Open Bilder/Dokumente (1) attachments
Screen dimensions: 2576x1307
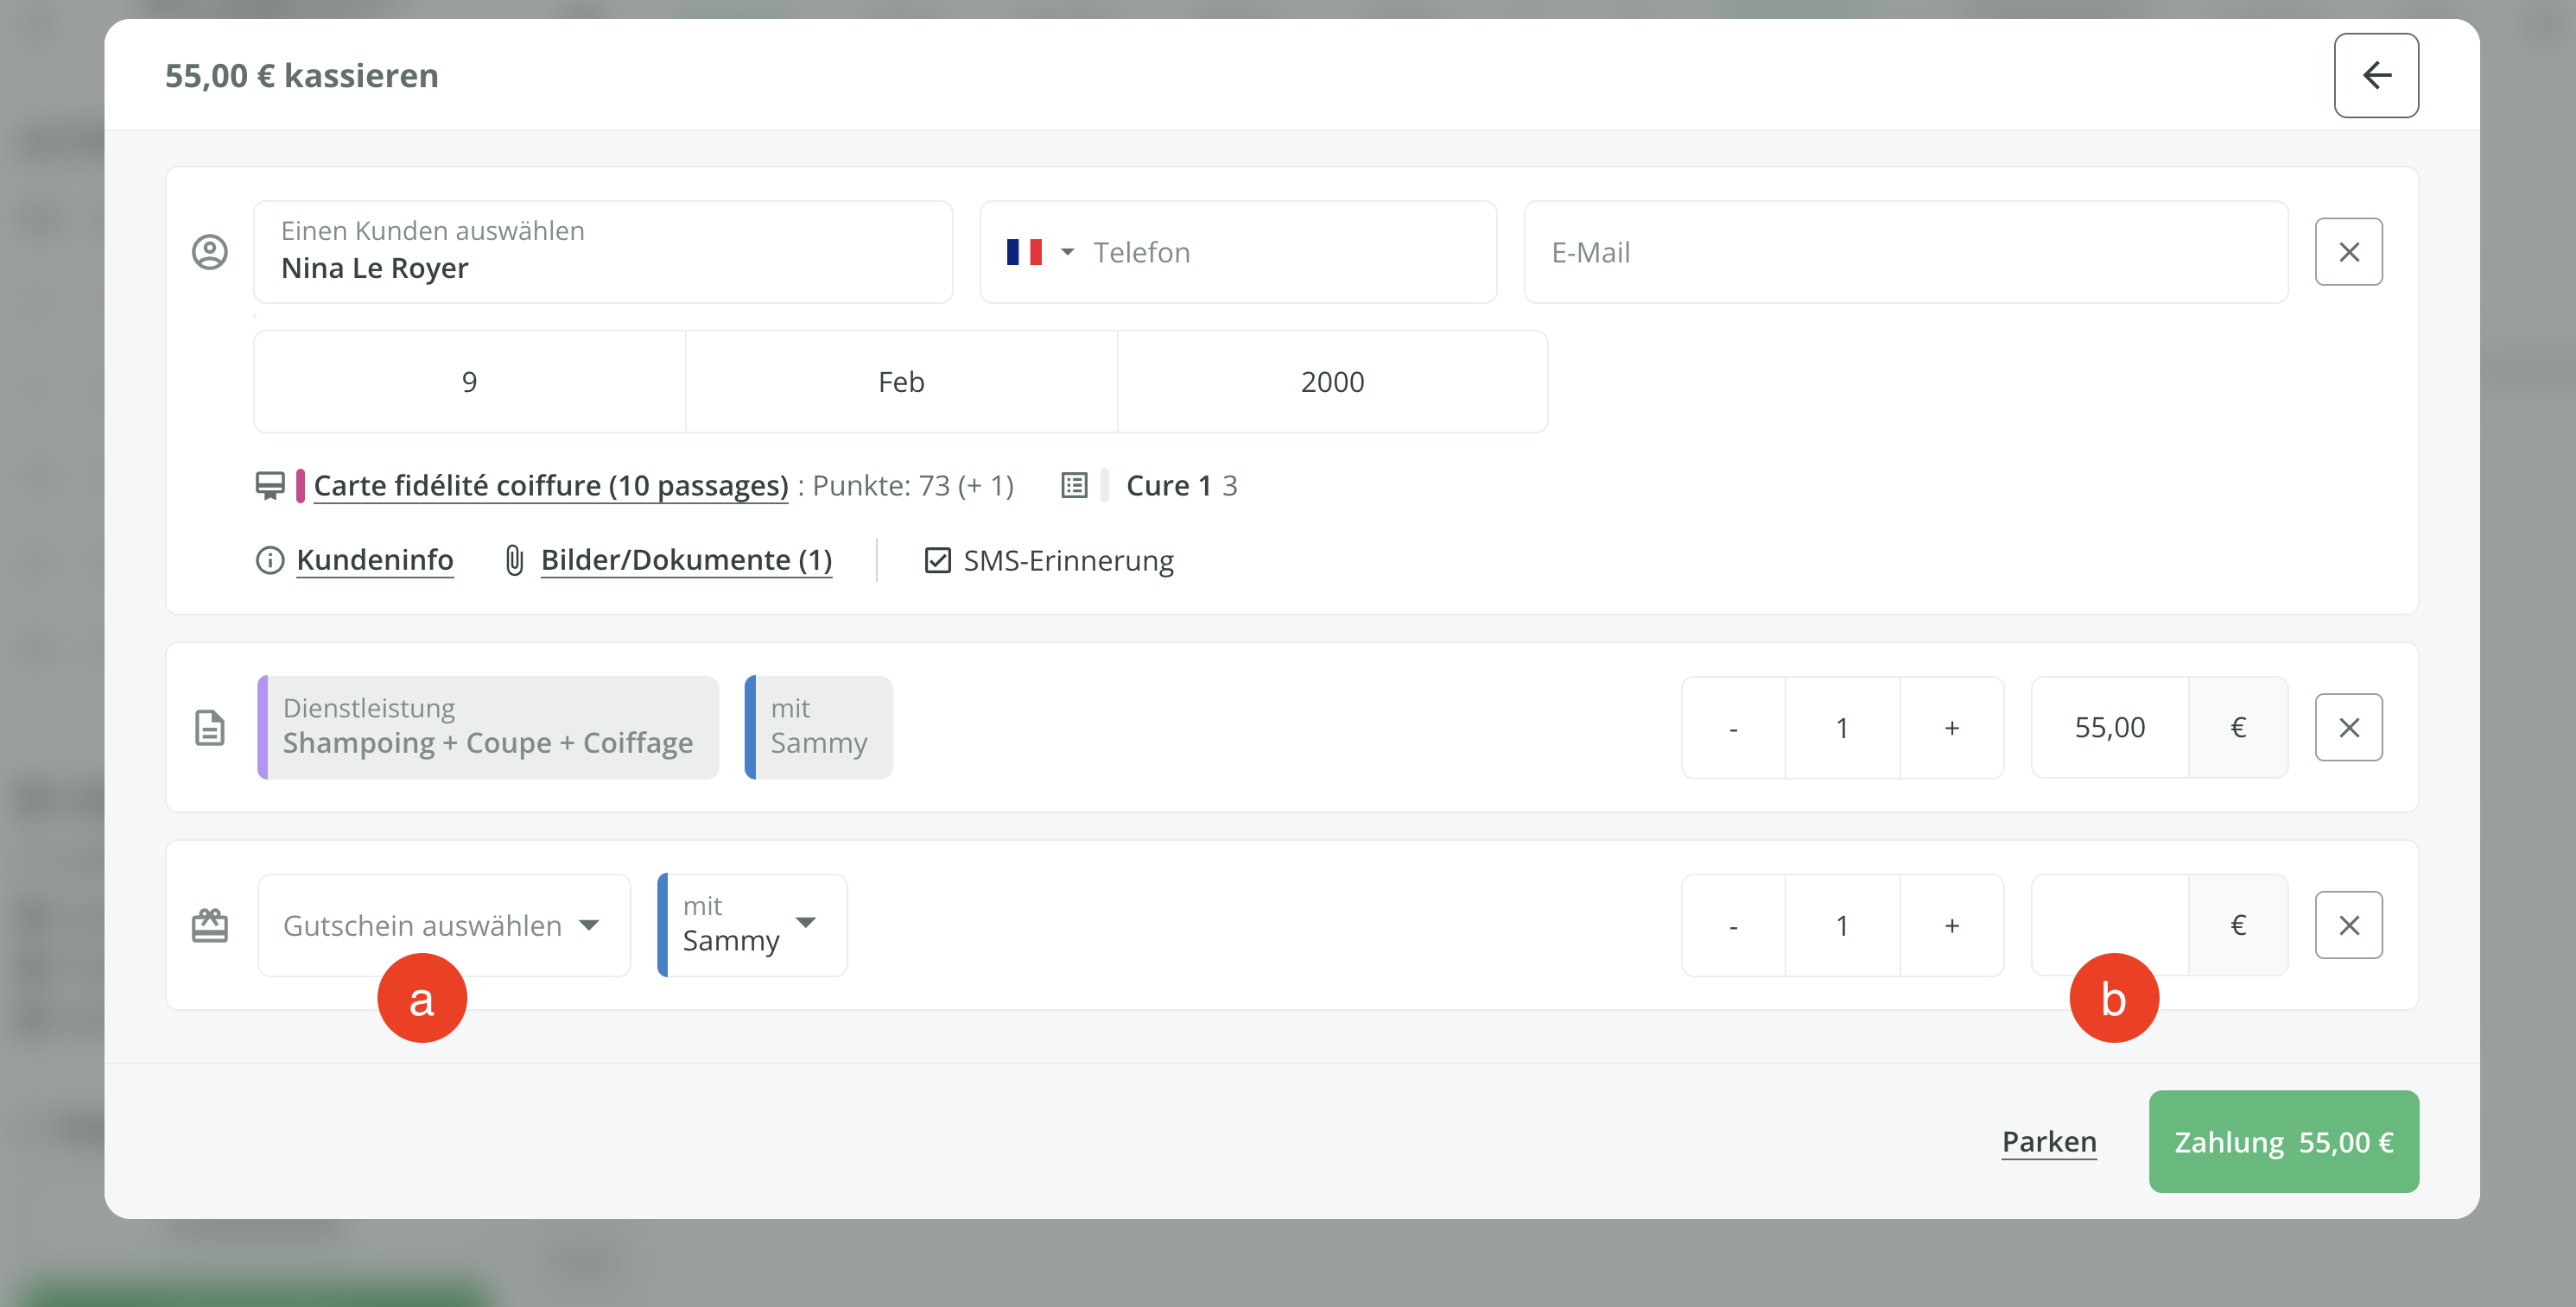pyautogui.click(x=685, y=560)
